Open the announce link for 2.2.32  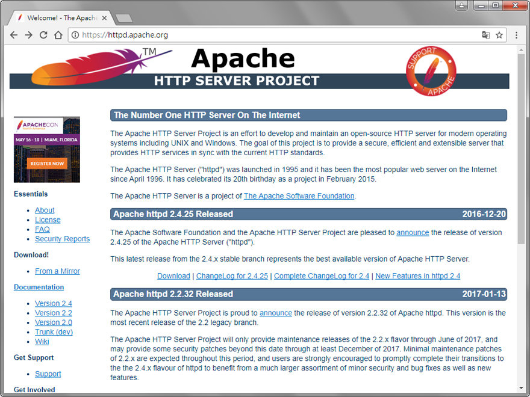coord(275,313)
